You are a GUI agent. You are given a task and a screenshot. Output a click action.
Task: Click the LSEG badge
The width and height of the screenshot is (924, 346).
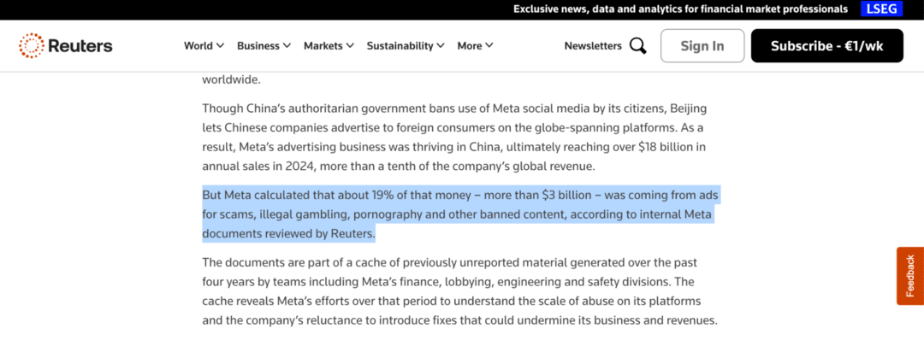point(881,9)
